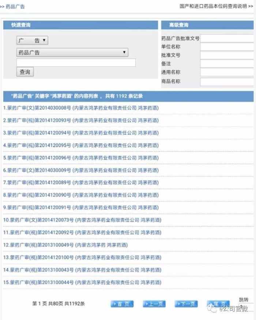Click the 查询 button
The height and width of the screenshot is (320, 256).
tap(25, 72)
